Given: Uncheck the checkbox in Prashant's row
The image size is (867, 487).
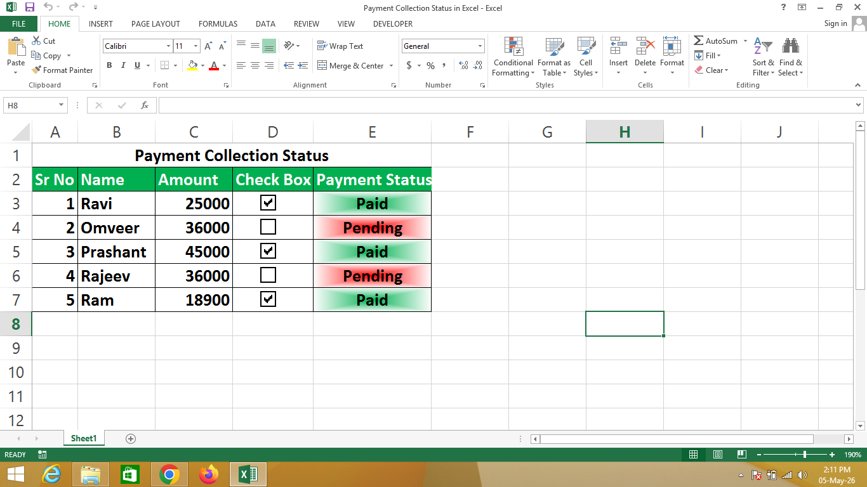Looking at the screenshot, I should click(x=268, y=250).
